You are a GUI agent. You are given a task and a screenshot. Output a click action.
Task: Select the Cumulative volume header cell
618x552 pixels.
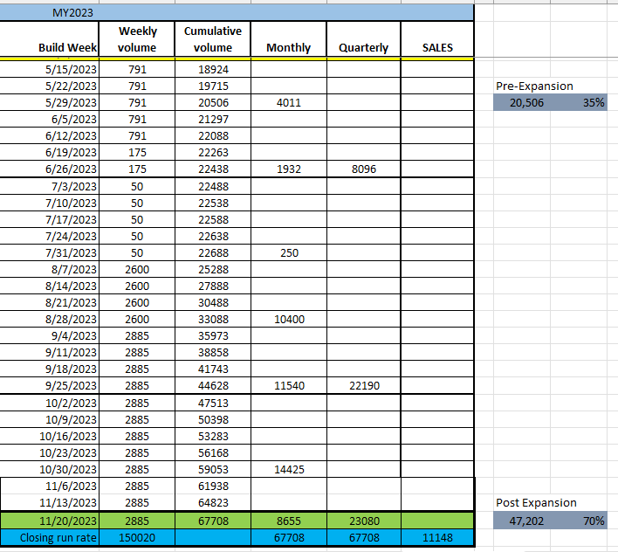point(213,39)
